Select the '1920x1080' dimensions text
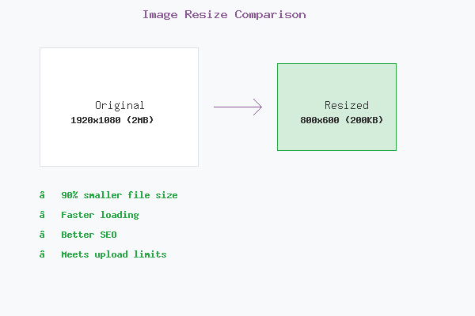 click(x=95, y=120)
